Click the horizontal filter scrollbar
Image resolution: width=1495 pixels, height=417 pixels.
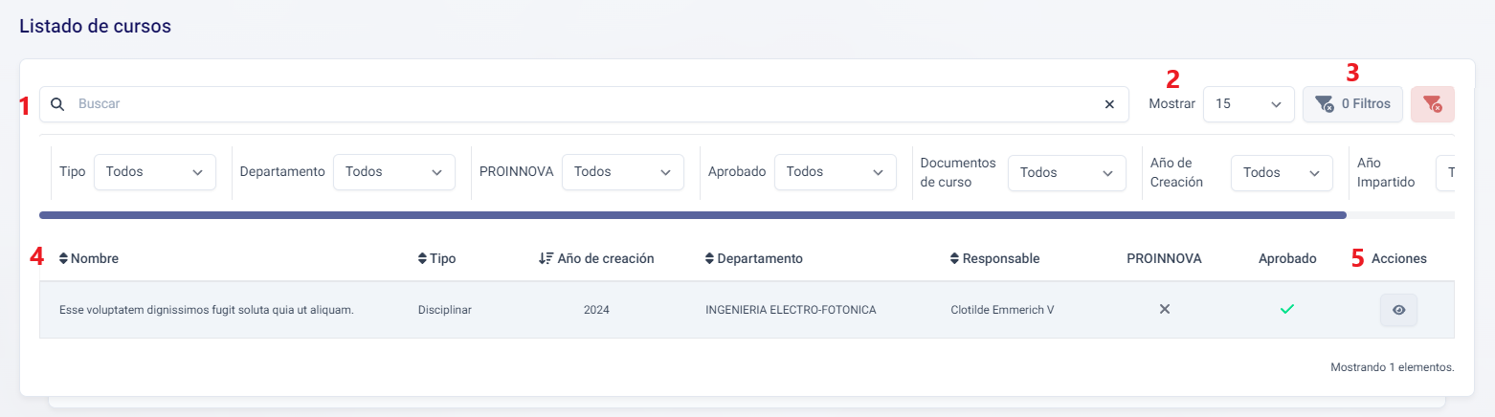click(x=692, y=215)
